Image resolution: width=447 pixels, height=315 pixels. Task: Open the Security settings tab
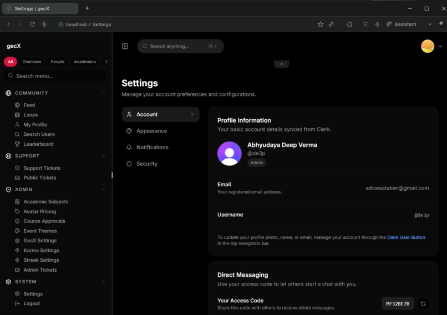[160, 164]
